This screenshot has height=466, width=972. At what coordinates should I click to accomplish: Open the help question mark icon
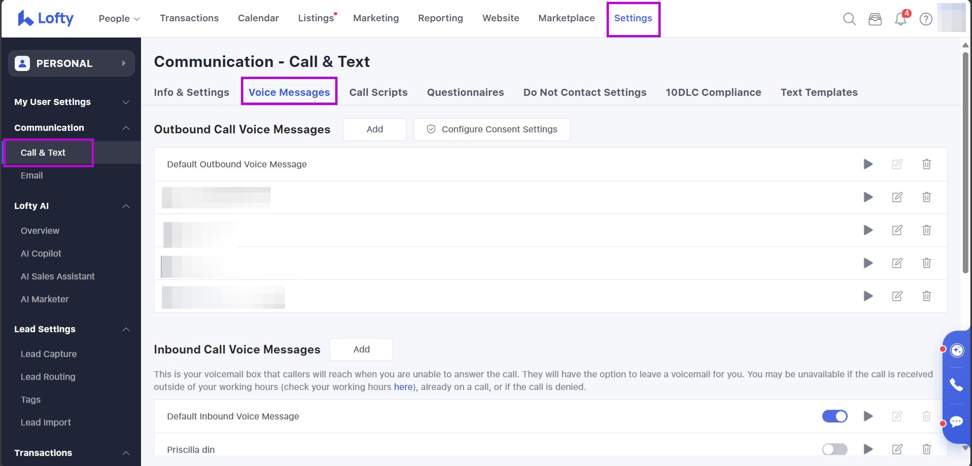926,19
